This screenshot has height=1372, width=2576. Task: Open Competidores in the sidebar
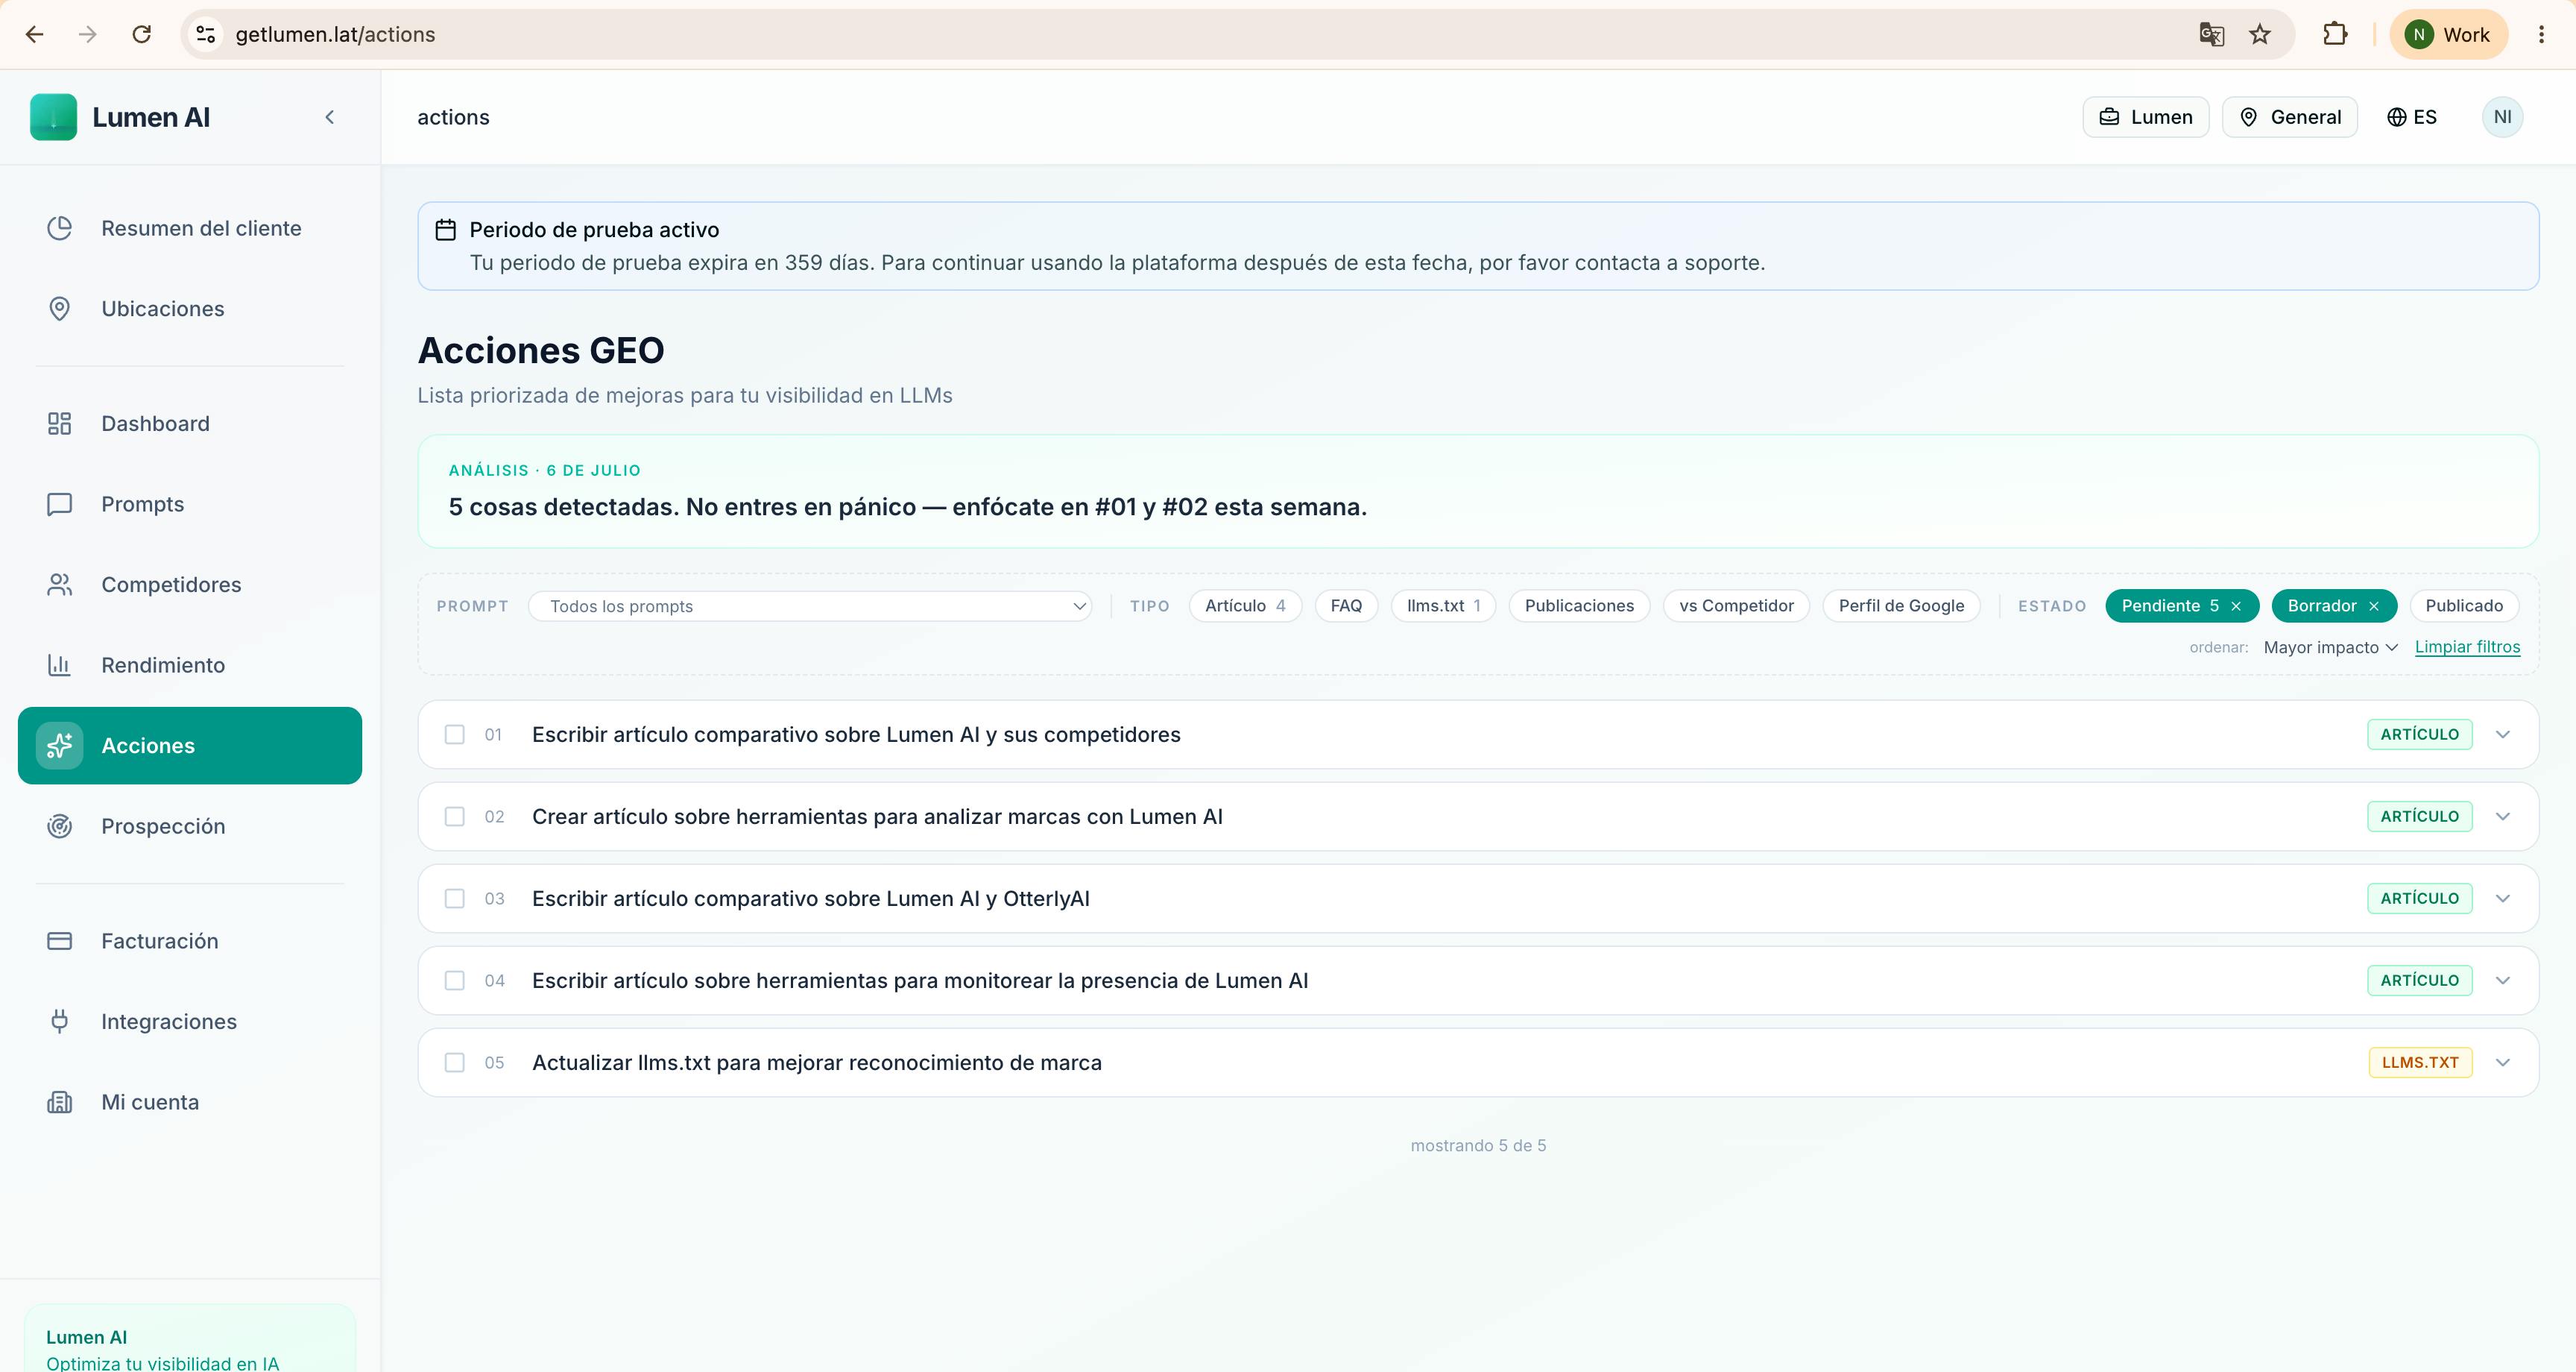tap(190, 585)
